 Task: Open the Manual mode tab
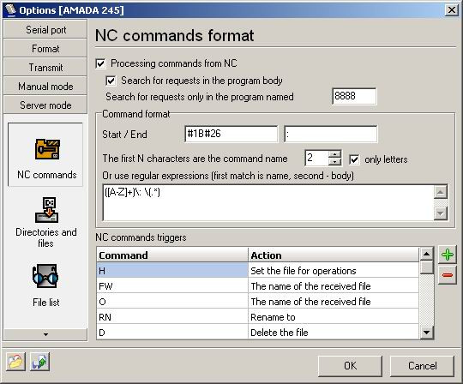[x=45, y=87]
